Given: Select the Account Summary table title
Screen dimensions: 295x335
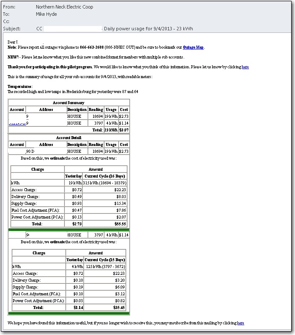Looking at the screenshot, I should tap(69, 103).
